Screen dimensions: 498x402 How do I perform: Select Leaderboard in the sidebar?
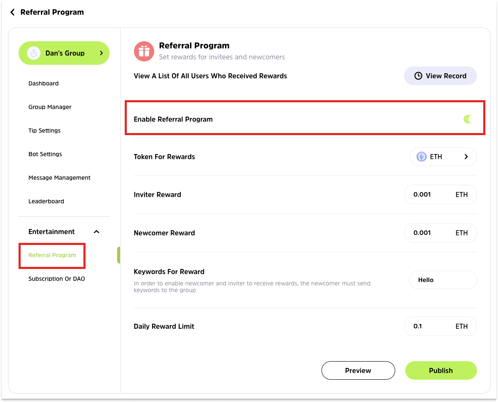pyautogui.click(x=46, y=201)
